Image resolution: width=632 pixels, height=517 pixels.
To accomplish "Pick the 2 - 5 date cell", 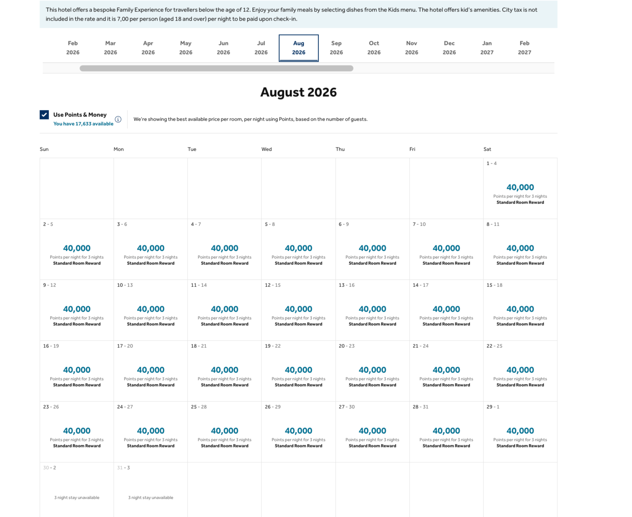I will (x=77, y=249).
